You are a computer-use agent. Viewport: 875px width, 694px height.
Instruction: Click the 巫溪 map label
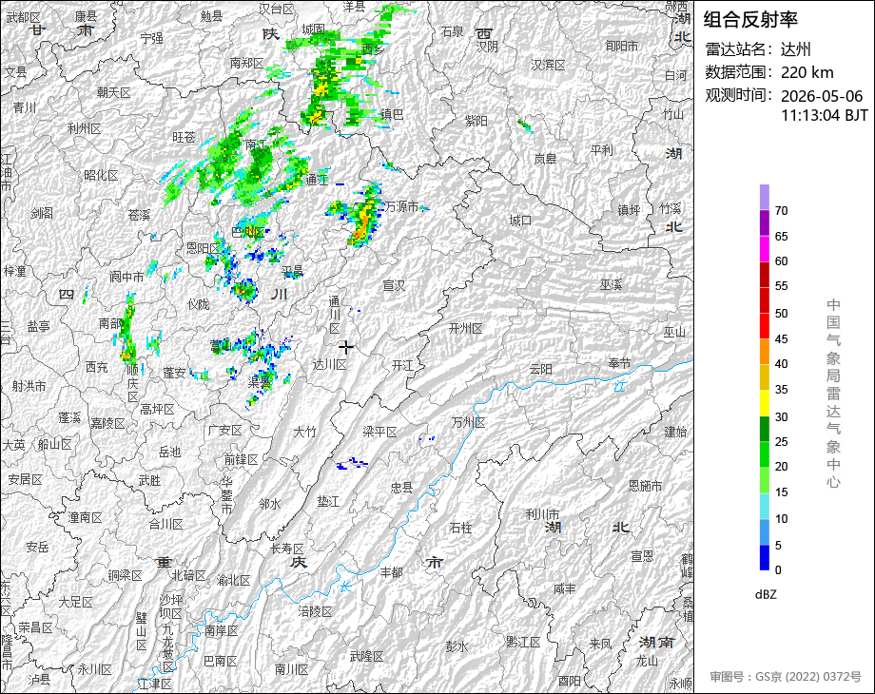611,285
